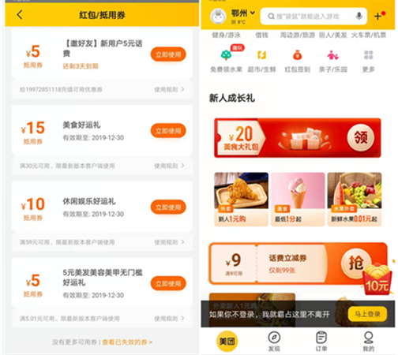Switch to the 发现 bottom tab

pos(274,342)
